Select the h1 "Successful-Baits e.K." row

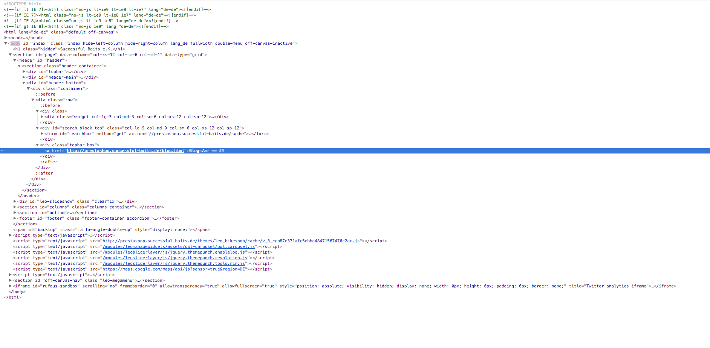point(69,49)
